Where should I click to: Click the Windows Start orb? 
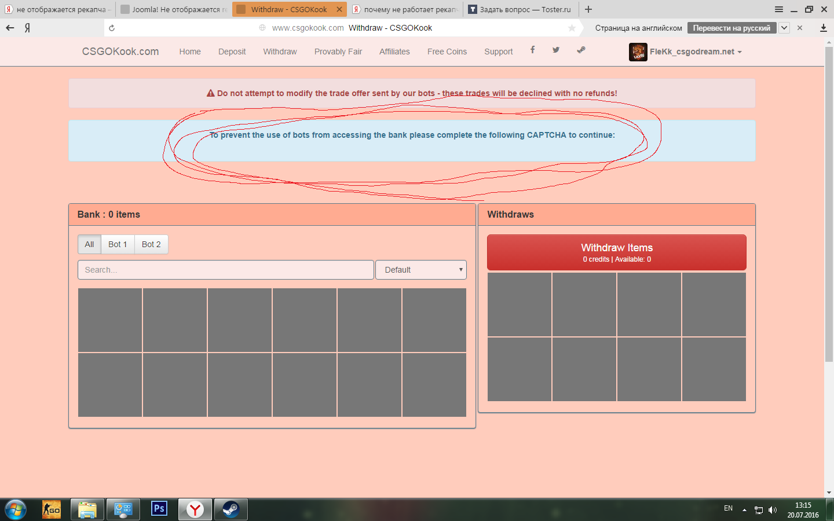16,510
